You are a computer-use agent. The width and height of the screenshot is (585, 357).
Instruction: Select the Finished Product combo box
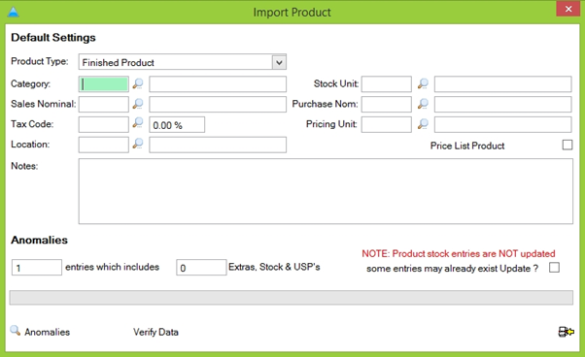[183, 62]
